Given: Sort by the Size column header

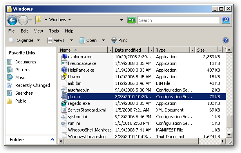Looking at the screenshot, I should pyautogui.click(x=206, y=50).
